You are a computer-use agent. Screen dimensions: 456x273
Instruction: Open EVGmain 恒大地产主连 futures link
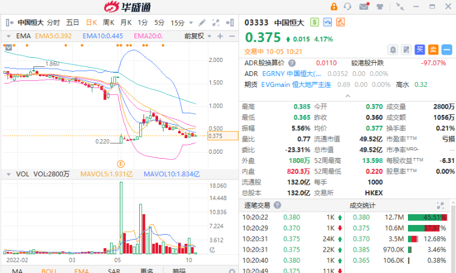pyautogui.click(x=295, y=85)
